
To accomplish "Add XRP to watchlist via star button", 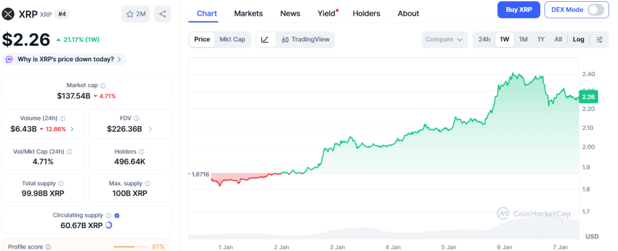I will point(136,14).
